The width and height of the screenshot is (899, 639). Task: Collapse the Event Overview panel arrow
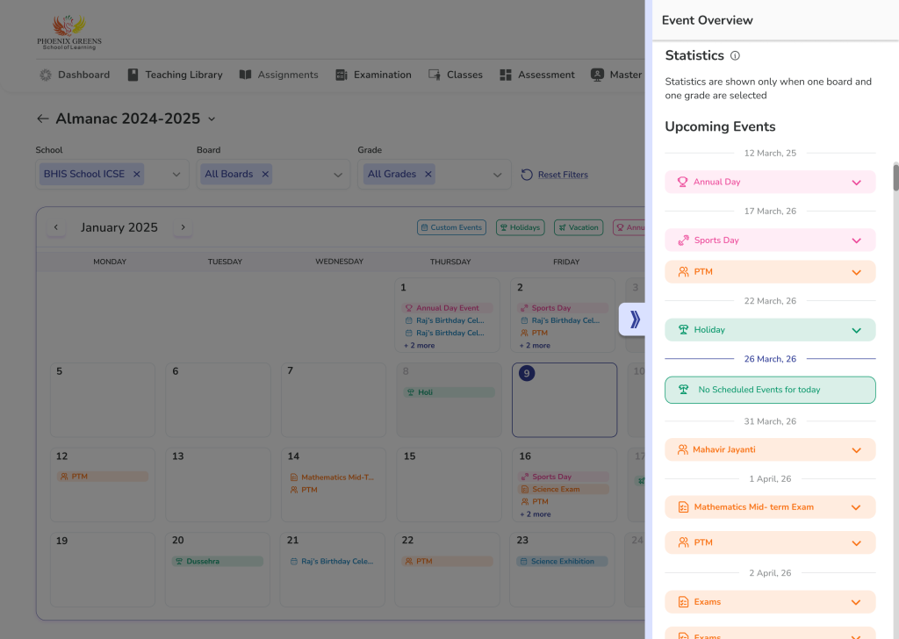click(634, 319)
